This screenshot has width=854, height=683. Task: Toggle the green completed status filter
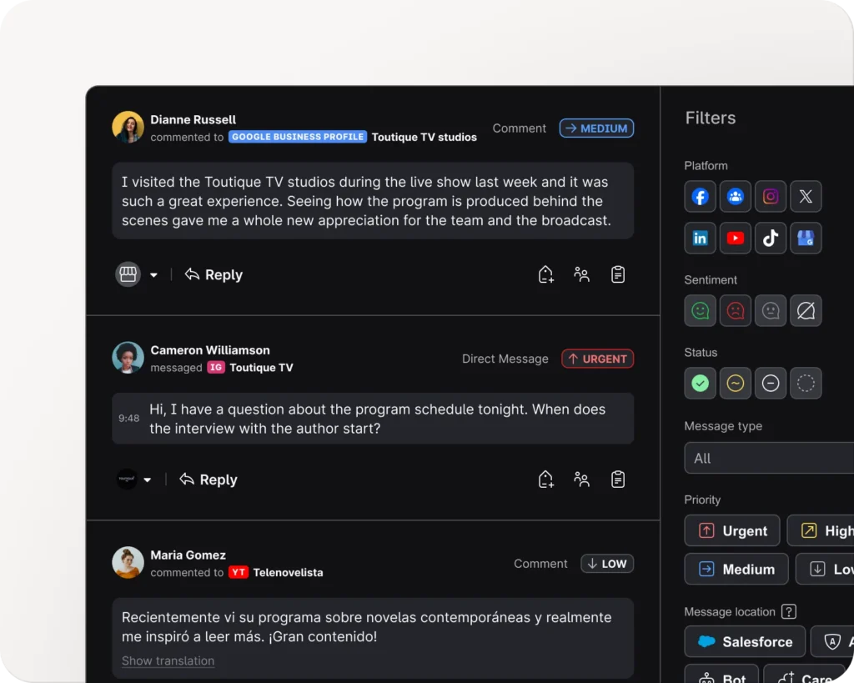click(701, 384)
